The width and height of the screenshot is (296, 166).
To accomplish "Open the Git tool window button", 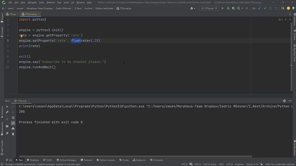I will (x=9, y=160).
